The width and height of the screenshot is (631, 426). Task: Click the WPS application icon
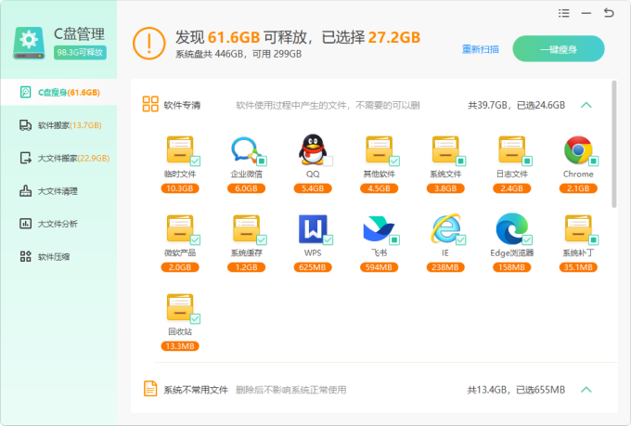click(x=312, y=228)
